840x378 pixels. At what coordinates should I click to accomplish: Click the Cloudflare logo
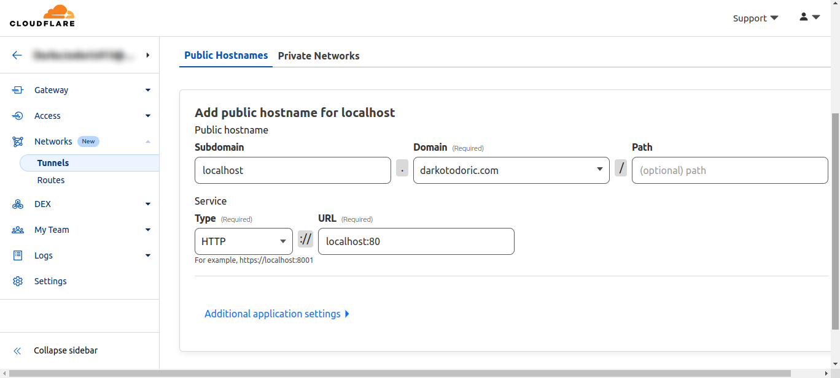(x=42, y=17)
